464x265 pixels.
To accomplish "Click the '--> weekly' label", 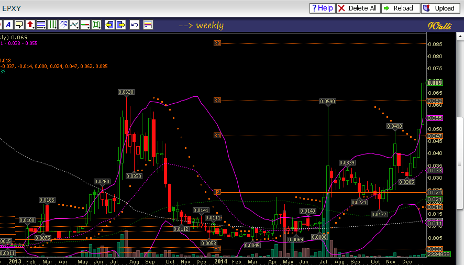I will pyautogui.click(x=201, y=26).
